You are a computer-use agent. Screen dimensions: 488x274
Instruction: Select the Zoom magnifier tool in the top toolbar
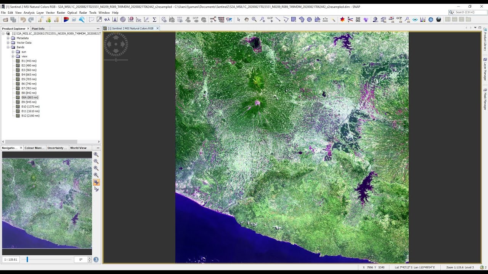pos(254,19)
